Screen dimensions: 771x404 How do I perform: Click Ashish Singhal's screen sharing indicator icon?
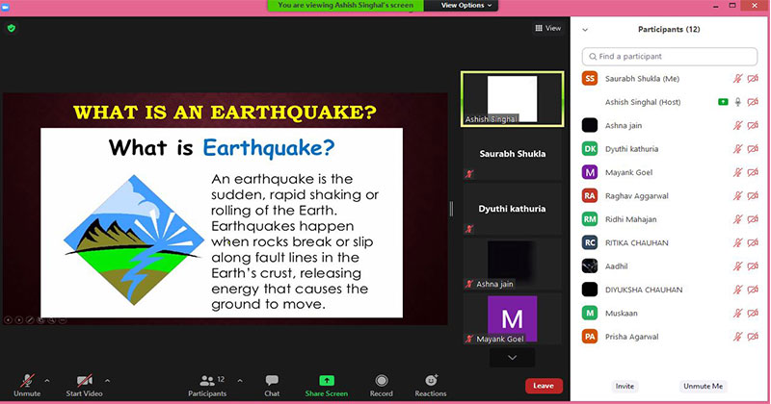pos(722,101)
